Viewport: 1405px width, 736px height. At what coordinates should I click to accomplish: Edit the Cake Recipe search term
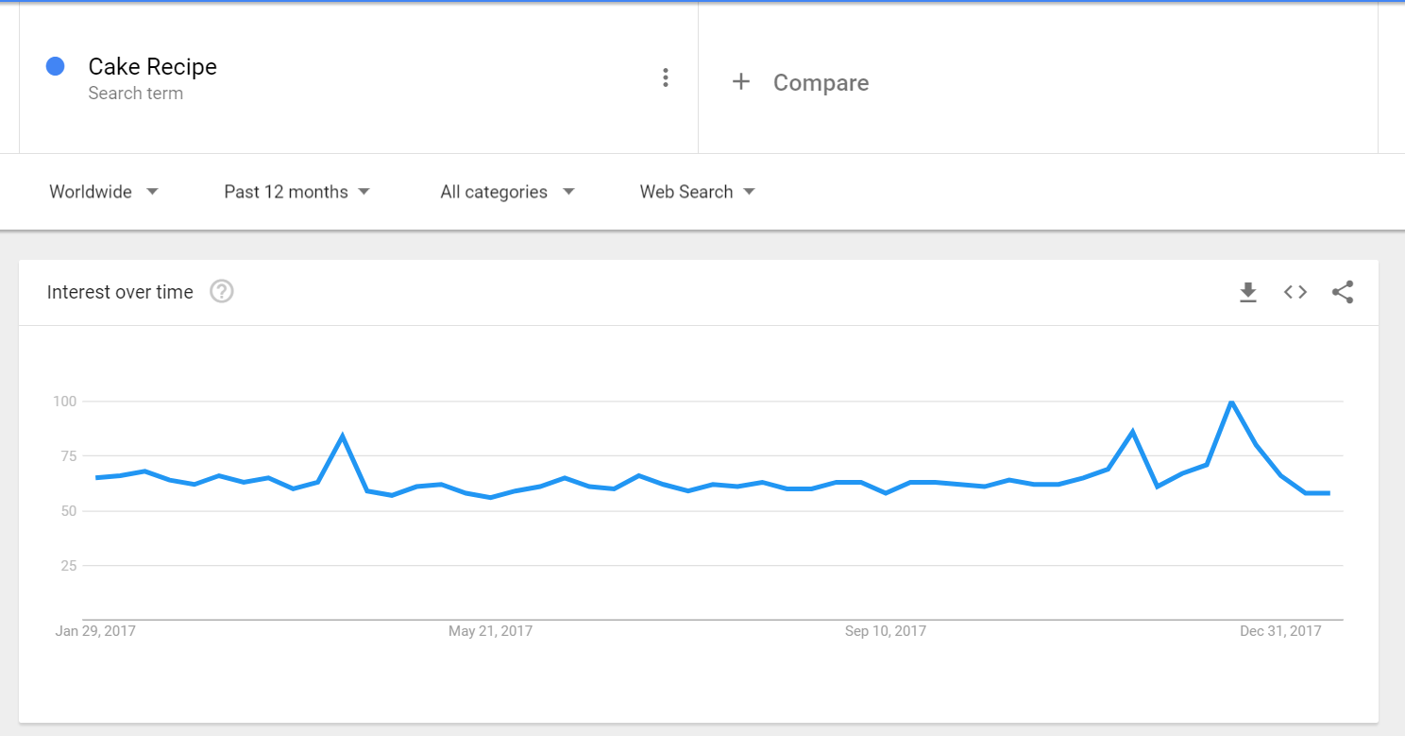click(153, 67)
